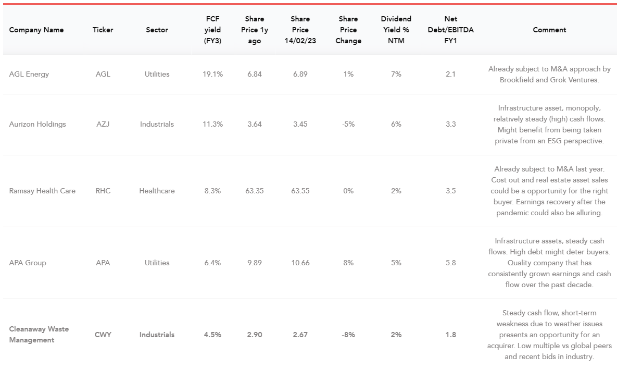Click the Sector column header
This screenshot has height=369, width=617.
click(x=157, y=30)
